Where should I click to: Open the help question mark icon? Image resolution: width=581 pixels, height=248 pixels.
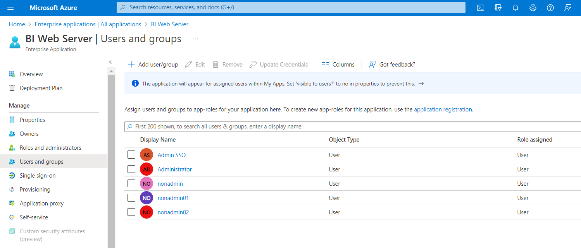[x=550, y=8]
